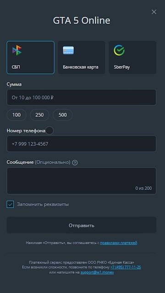
Task: Click the green SberPay checkmark logo
Action: tap(119, 50)
